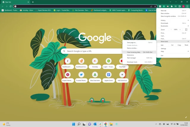Open the Site Overview shortcut tile

[95, 77]
